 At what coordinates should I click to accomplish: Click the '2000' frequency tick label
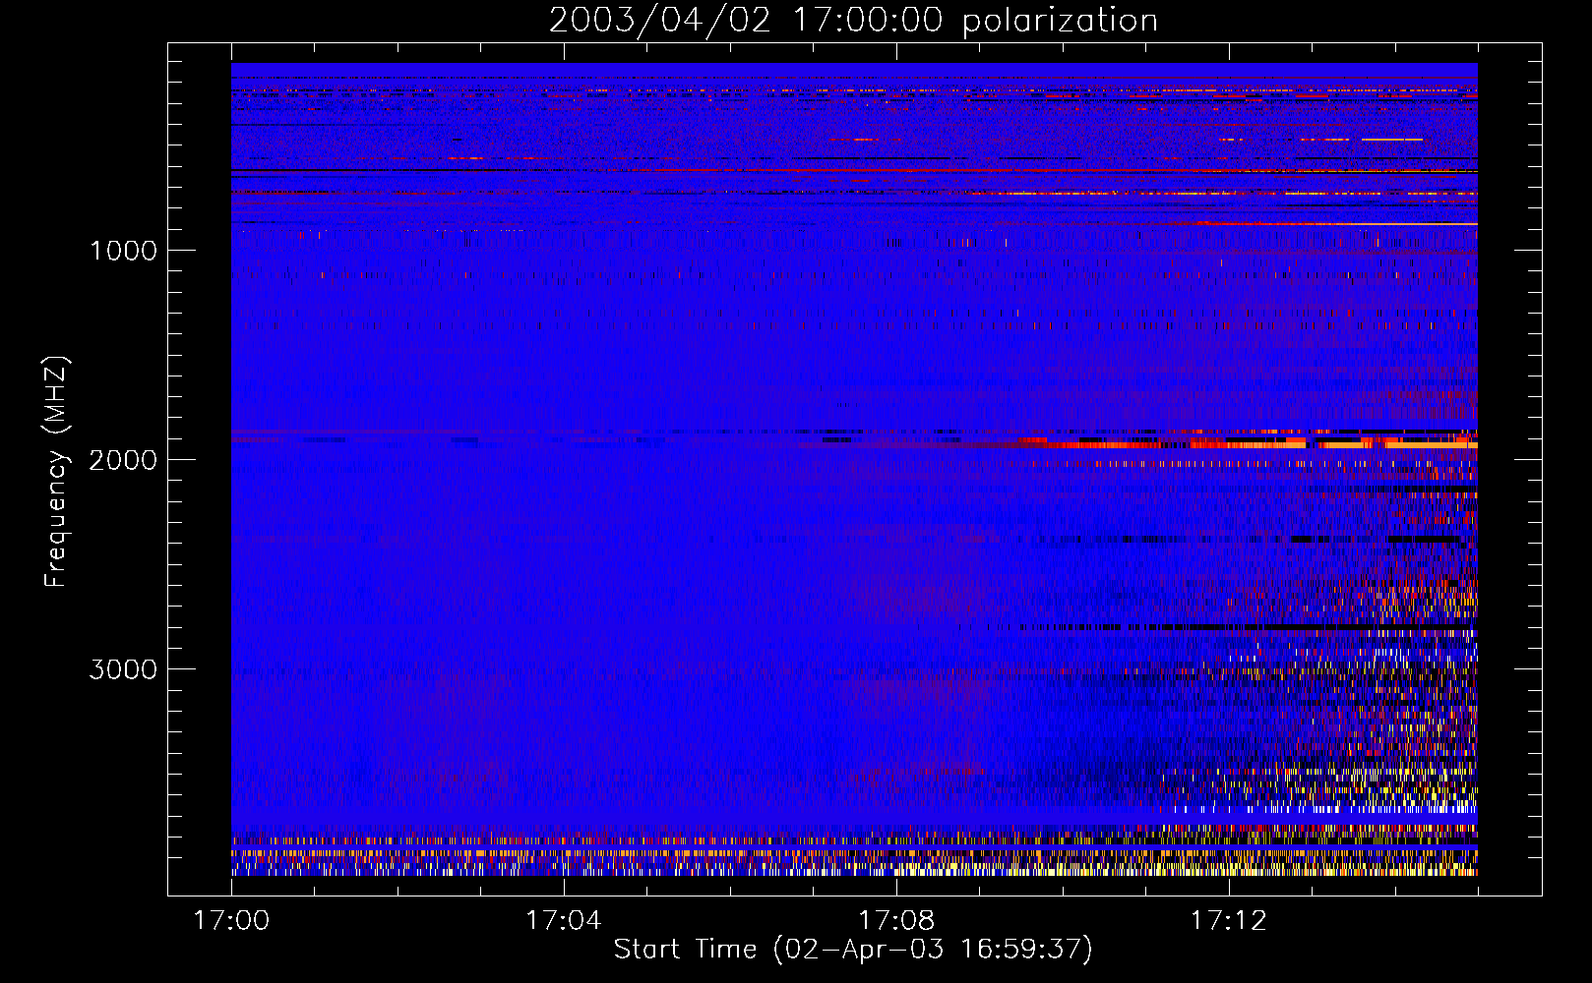[x=123, y=460]
